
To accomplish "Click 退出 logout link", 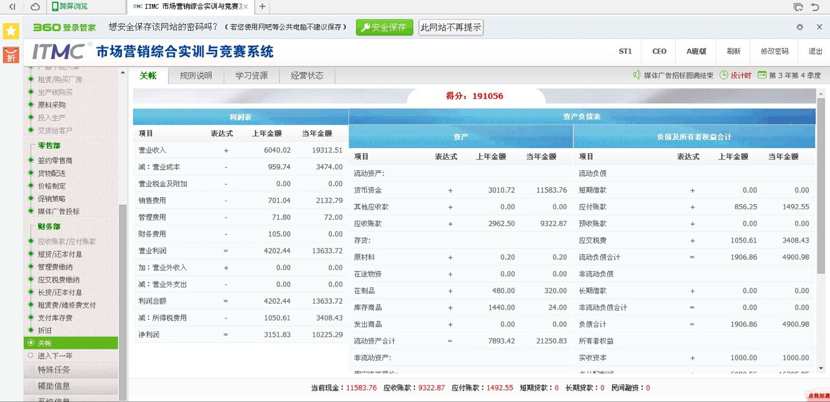I will coord(815,52).
